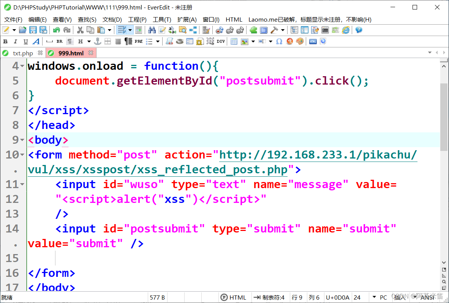Collapse code fold at line 10

(x=22, y=155)
